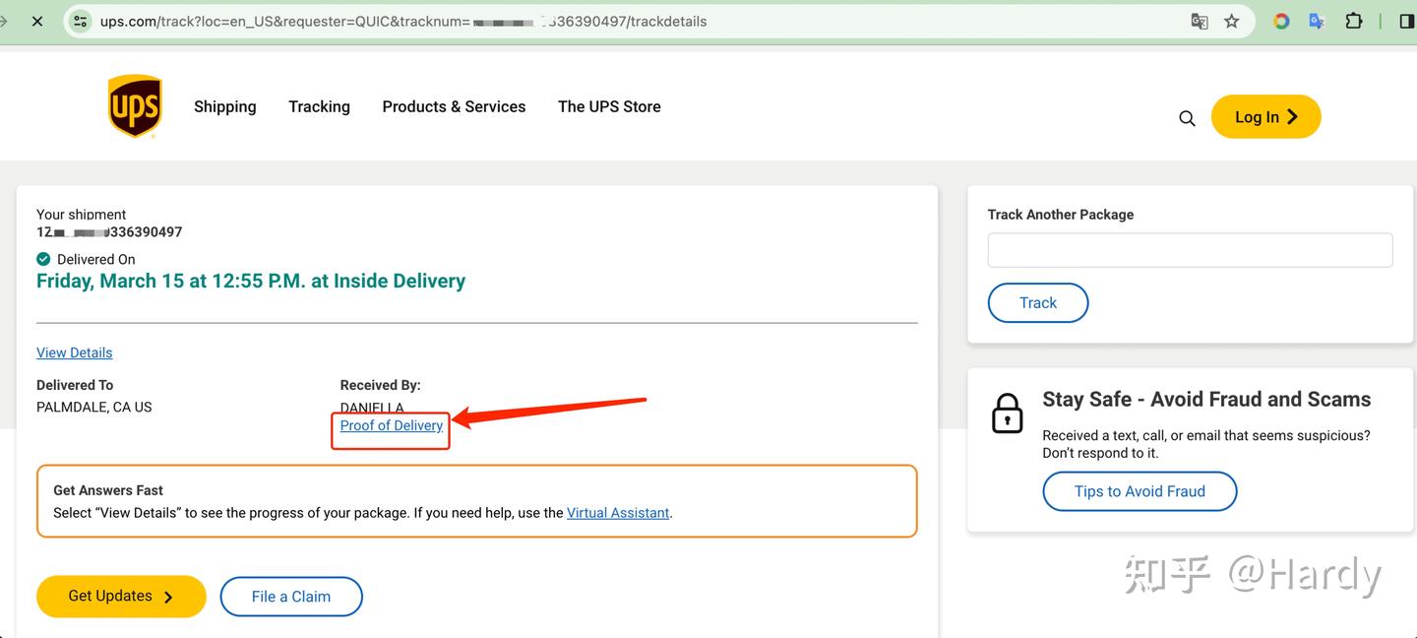Click the View Details link
The height and width of the screenshot is (638, 1417).
coord(74,351)
